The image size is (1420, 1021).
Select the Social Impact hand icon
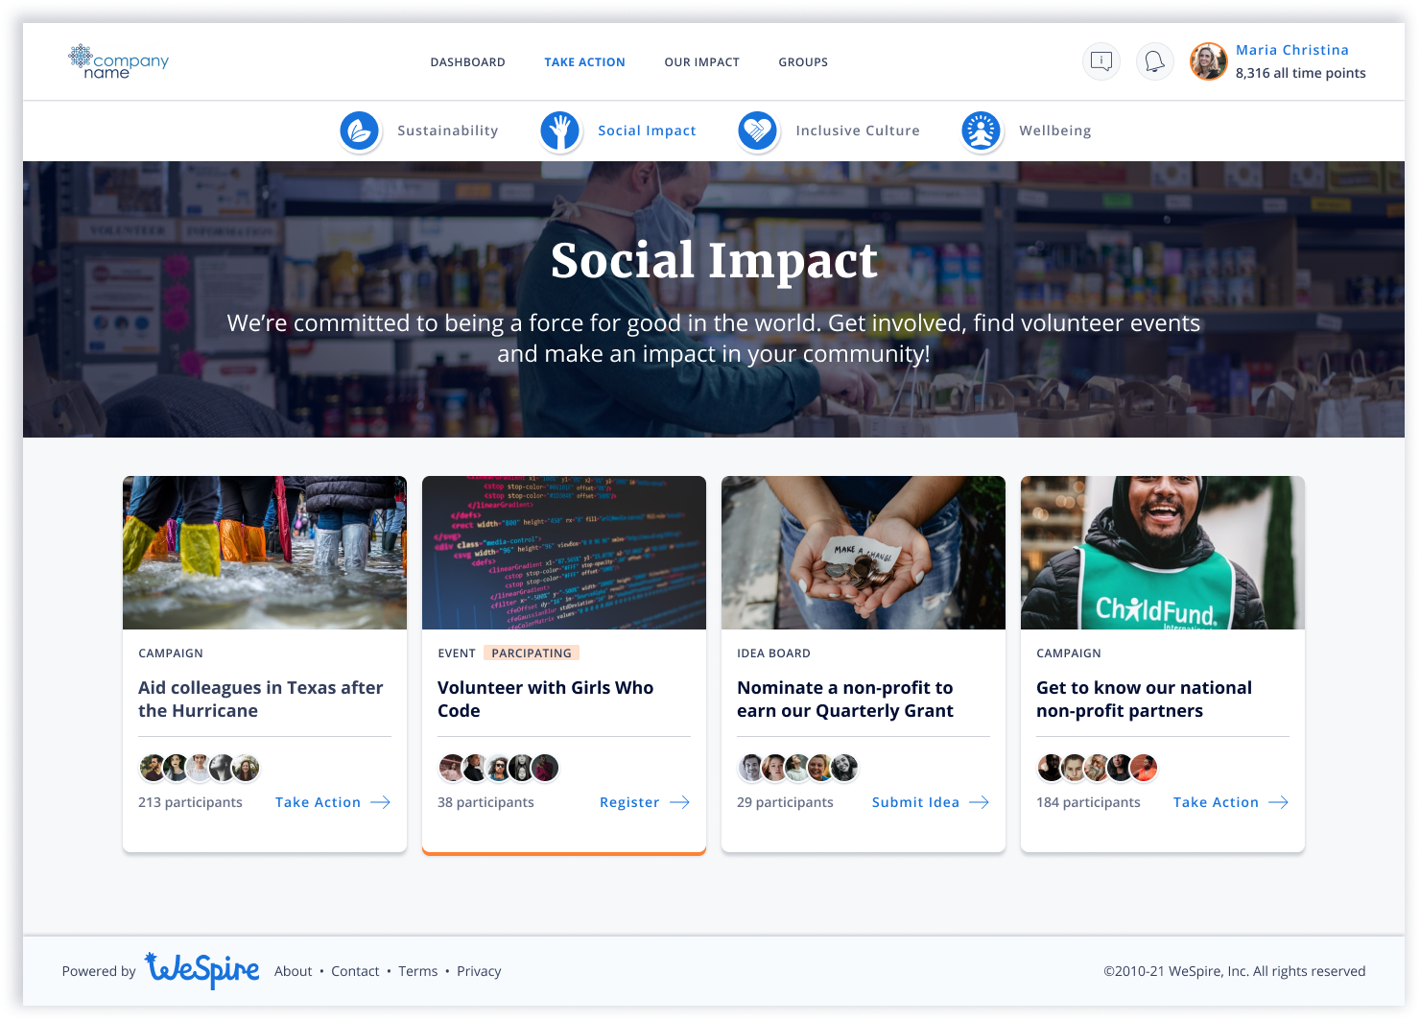[x=560, y=131]
